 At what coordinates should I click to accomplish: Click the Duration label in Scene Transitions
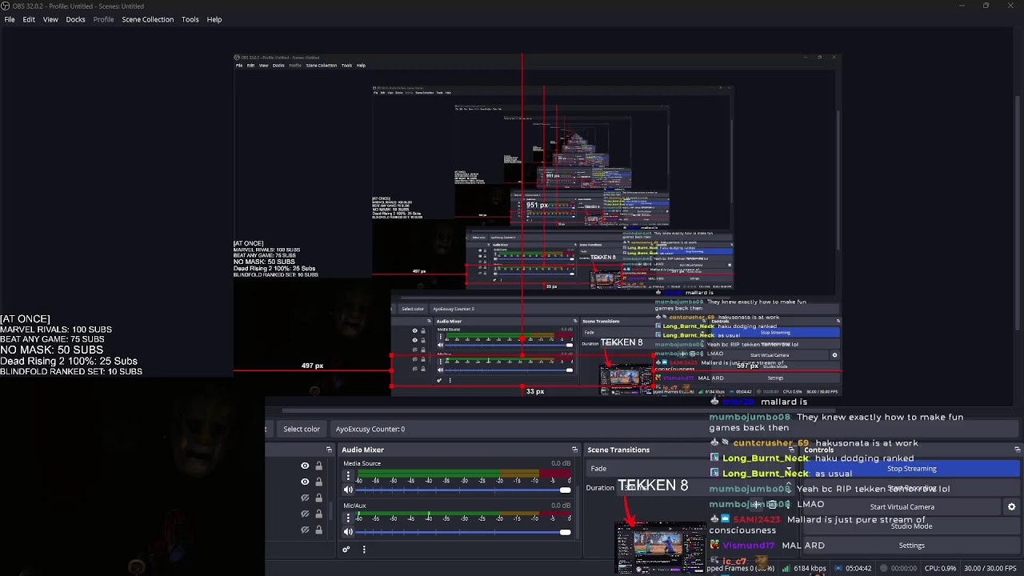(600, 487)
